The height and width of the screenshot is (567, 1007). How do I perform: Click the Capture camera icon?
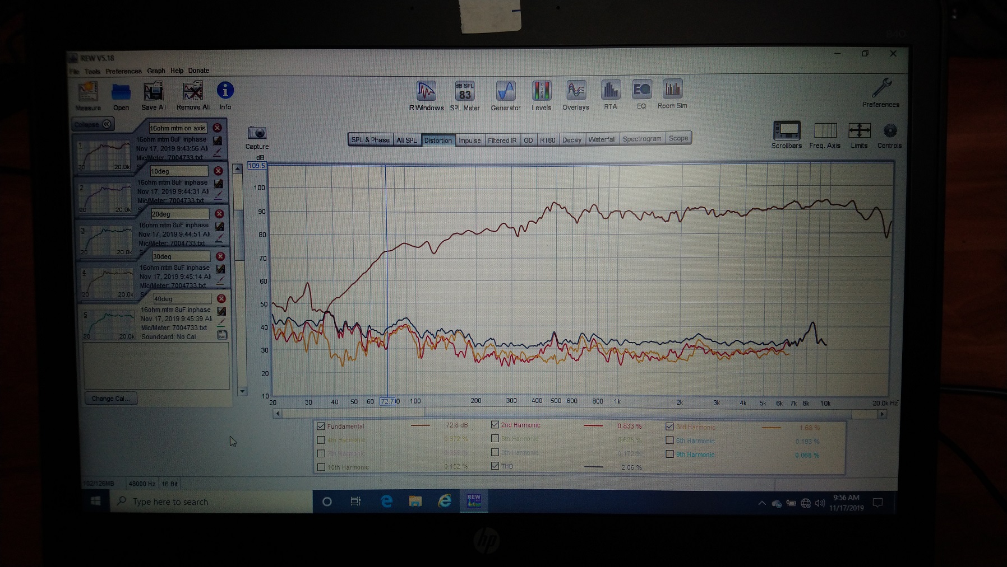click(x=257, y=133)
